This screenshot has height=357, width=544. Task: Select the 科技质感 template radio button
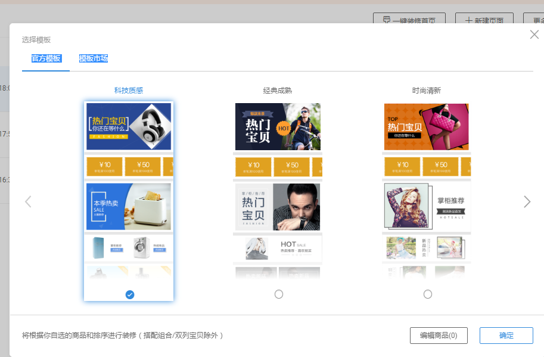(x=130, y=294)
